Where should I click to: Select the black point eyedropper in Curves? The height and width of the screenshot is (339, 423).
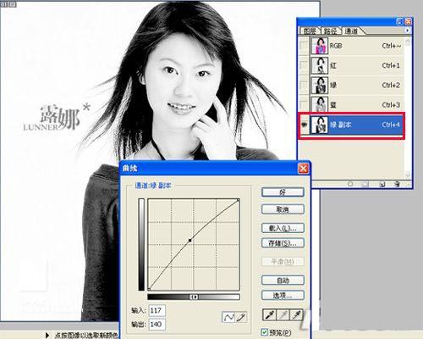(x=269, y=314)
